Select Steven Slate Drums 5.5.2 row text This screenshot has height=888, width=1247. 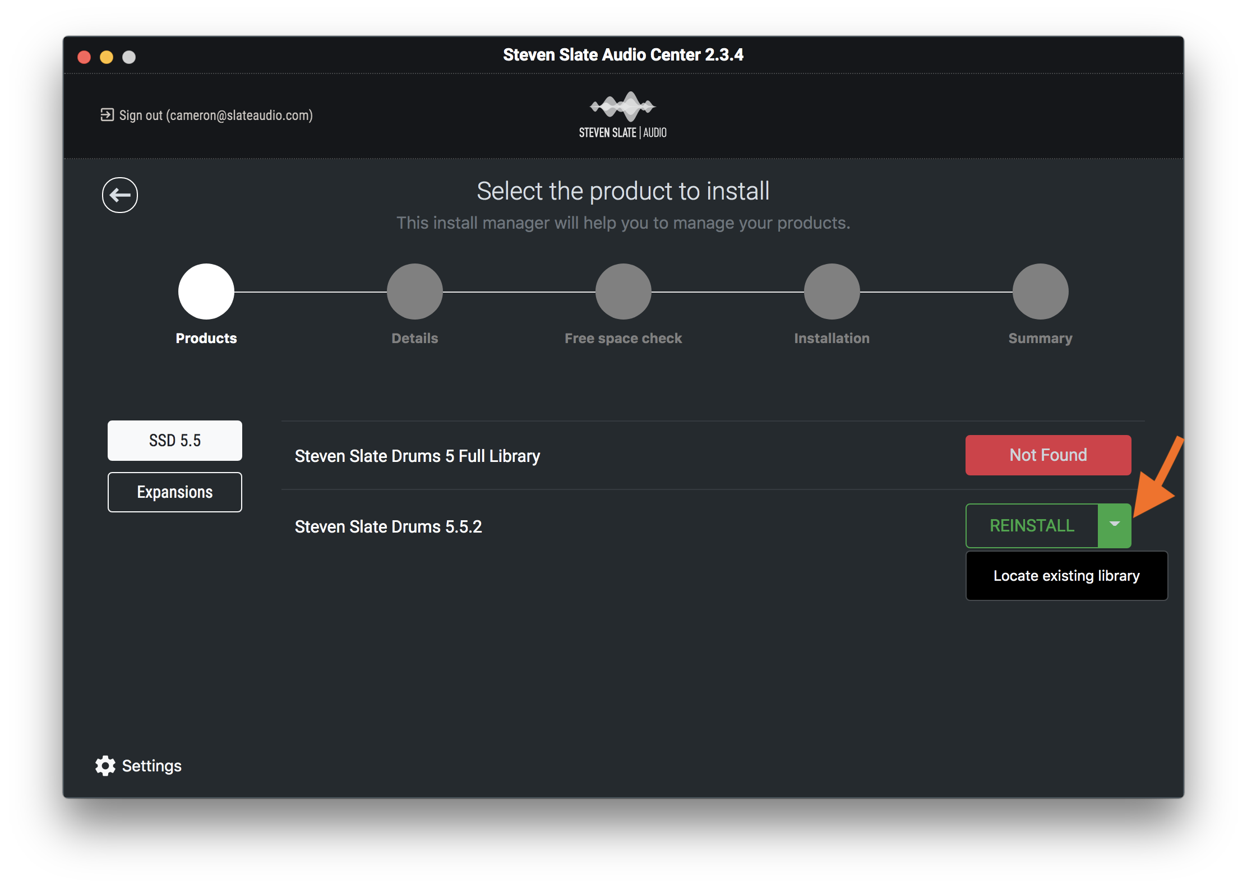389,526
